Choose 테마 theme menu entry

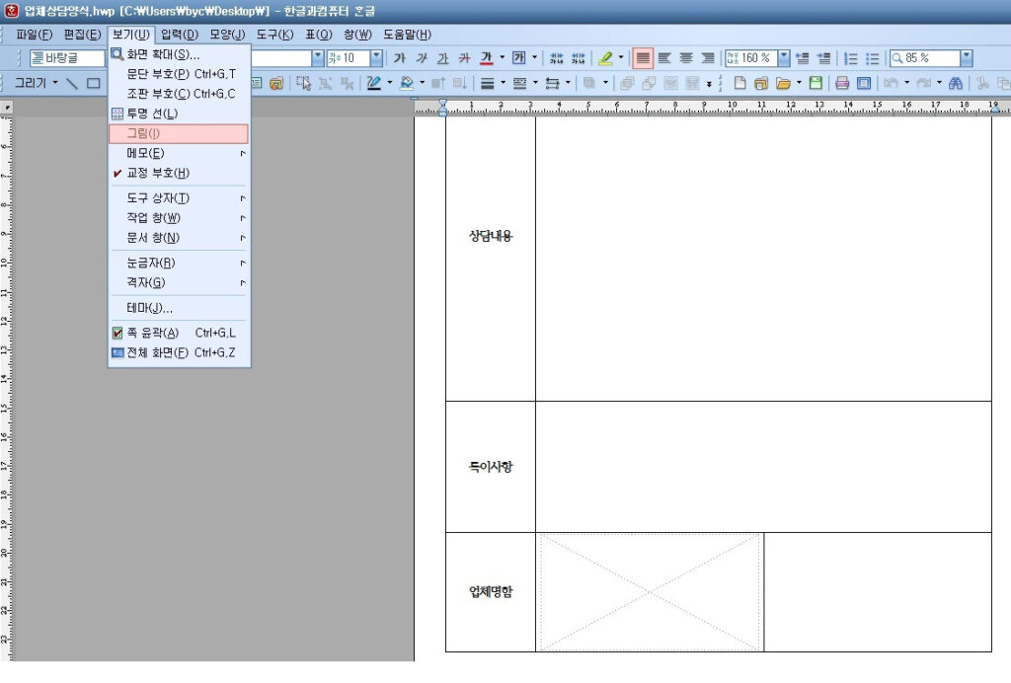coord(179,308)
